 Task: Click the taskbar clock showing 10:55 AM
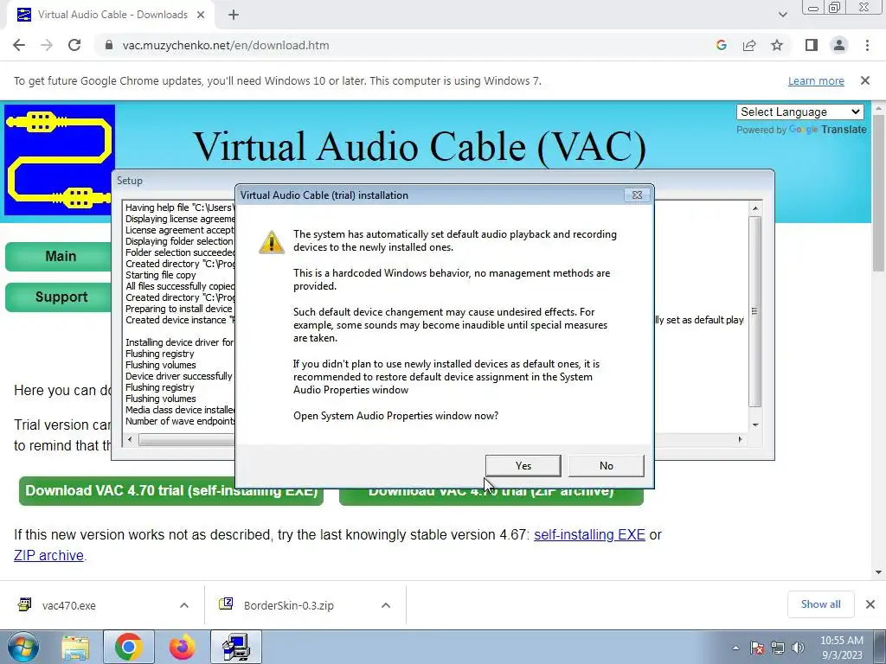coord(842,648)
